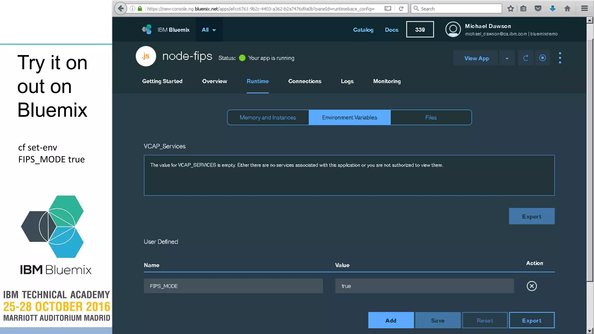Export the user-defined variables
594x334 pixels.
532,320
